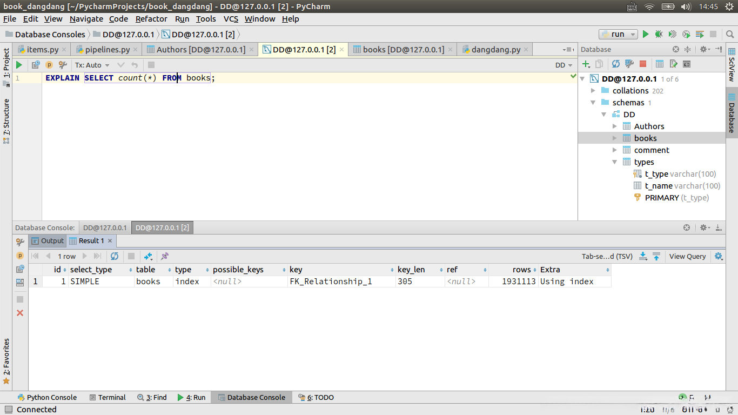This screenshot has width=738, height=415.
Task: Commit the transaction checkmark in console toolbar
Action: [x=121, y=65]
